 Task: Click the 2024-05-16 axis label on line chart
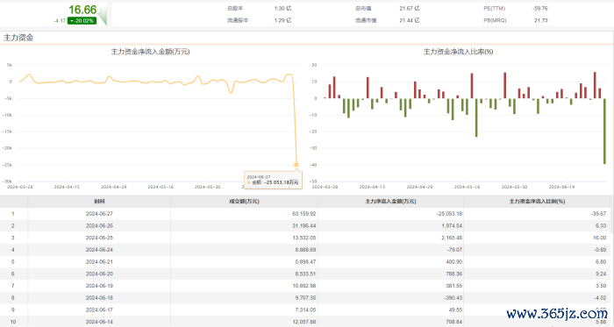coord(161,187)
